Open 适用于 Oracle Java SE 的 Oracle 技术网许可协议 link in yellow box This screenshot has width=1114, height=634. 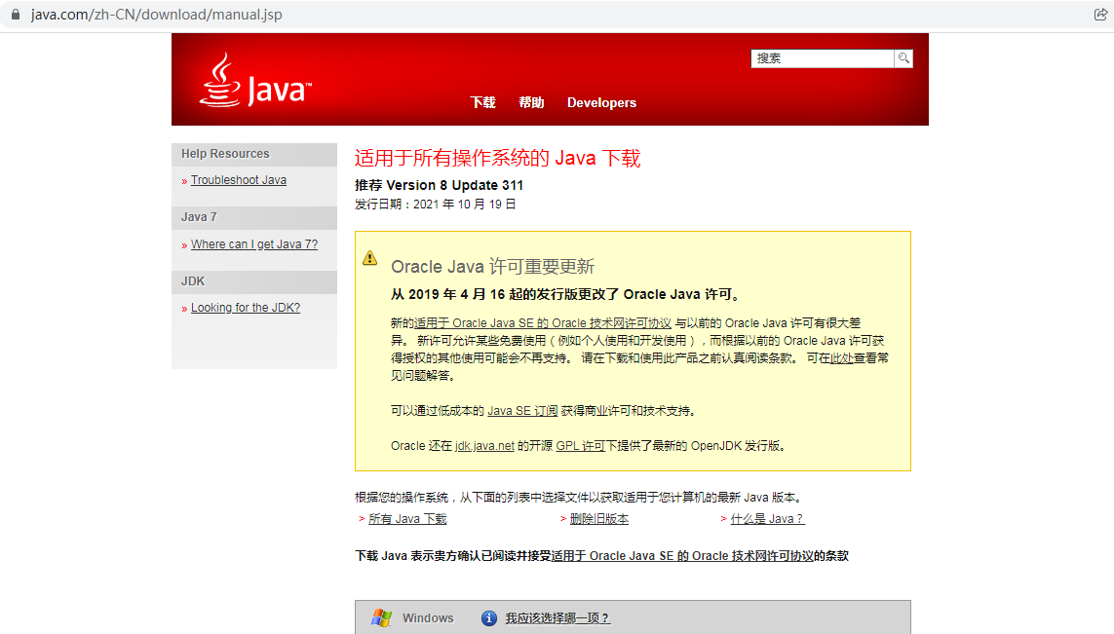(x=543, y=323)
